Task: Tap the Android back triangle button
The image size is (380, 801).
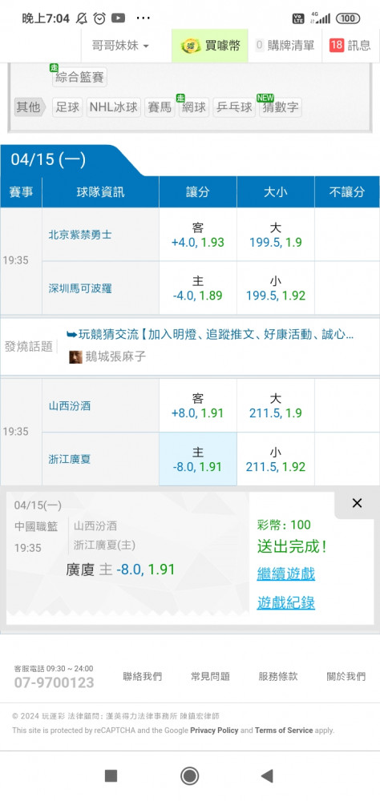Action: 267,776
